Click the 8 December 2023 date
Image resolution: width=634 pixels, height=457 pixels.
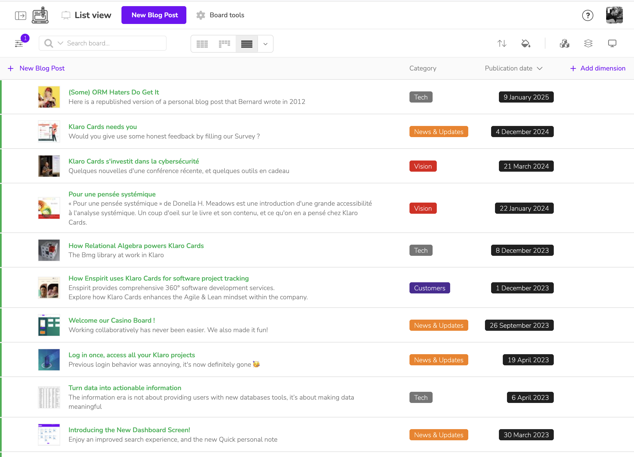522,250
